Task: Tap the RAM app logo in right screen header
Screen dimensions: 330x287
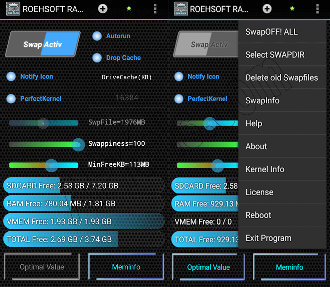Action: (181, 9)
